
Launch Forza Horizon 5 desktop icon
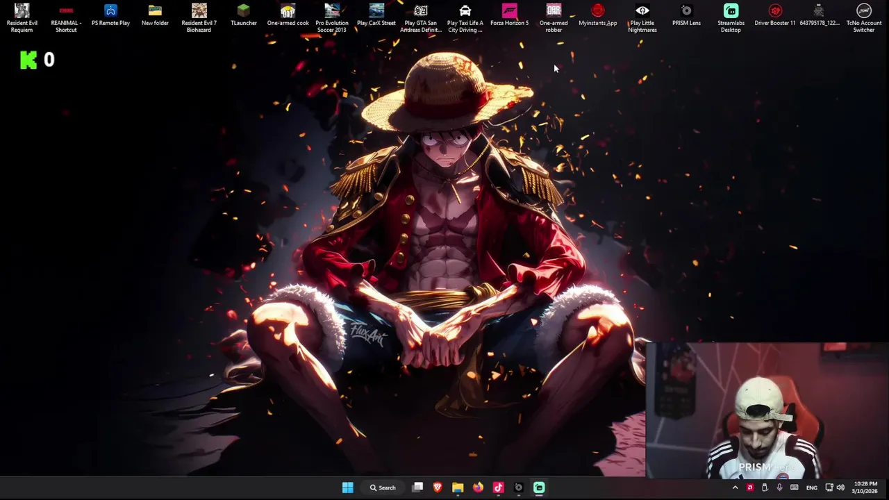tap(509, 15)
